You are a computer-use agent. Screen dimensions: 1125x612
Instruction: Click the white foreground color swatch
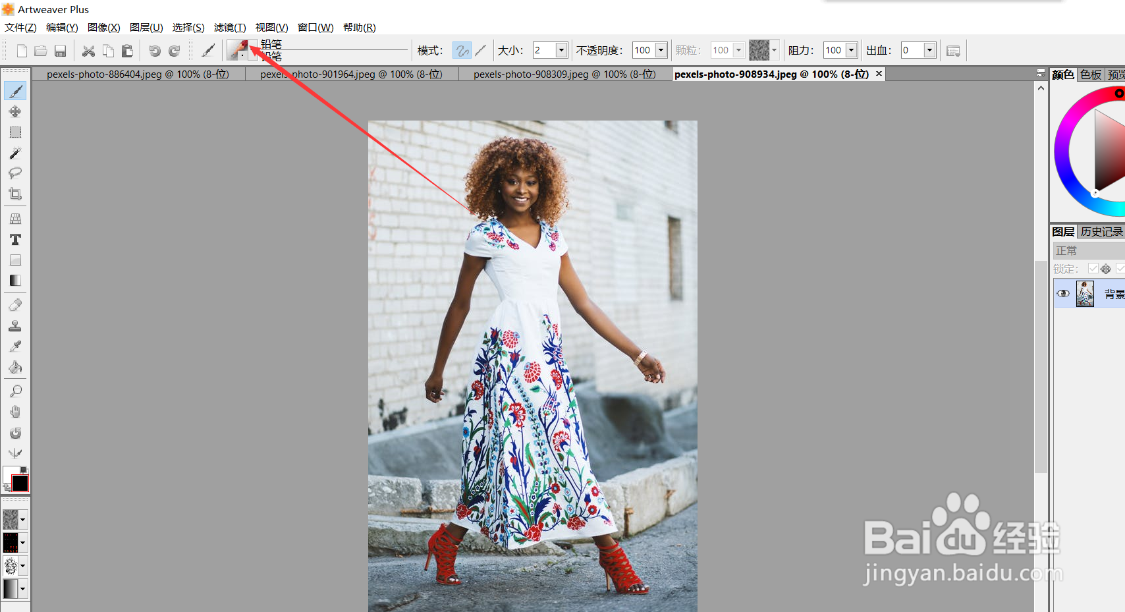click(x=9, y=474)
